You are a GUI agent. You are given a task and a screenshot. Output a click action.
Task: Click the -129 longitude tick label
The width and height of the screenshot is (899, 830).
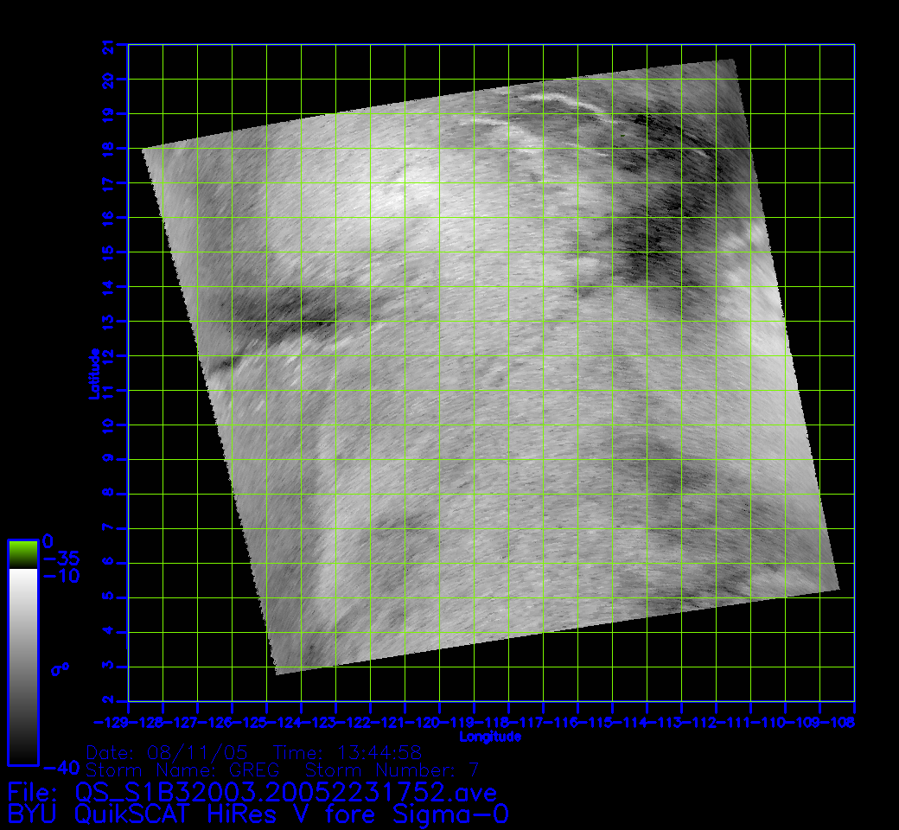pyautogui.click(x=112, y=721)
